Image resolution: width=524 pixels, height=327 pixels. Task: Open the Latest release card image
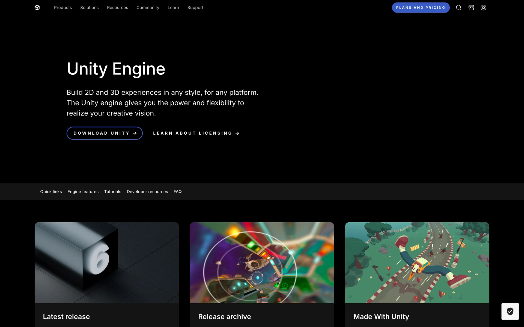pyautogui.click(x=107, y=262)
